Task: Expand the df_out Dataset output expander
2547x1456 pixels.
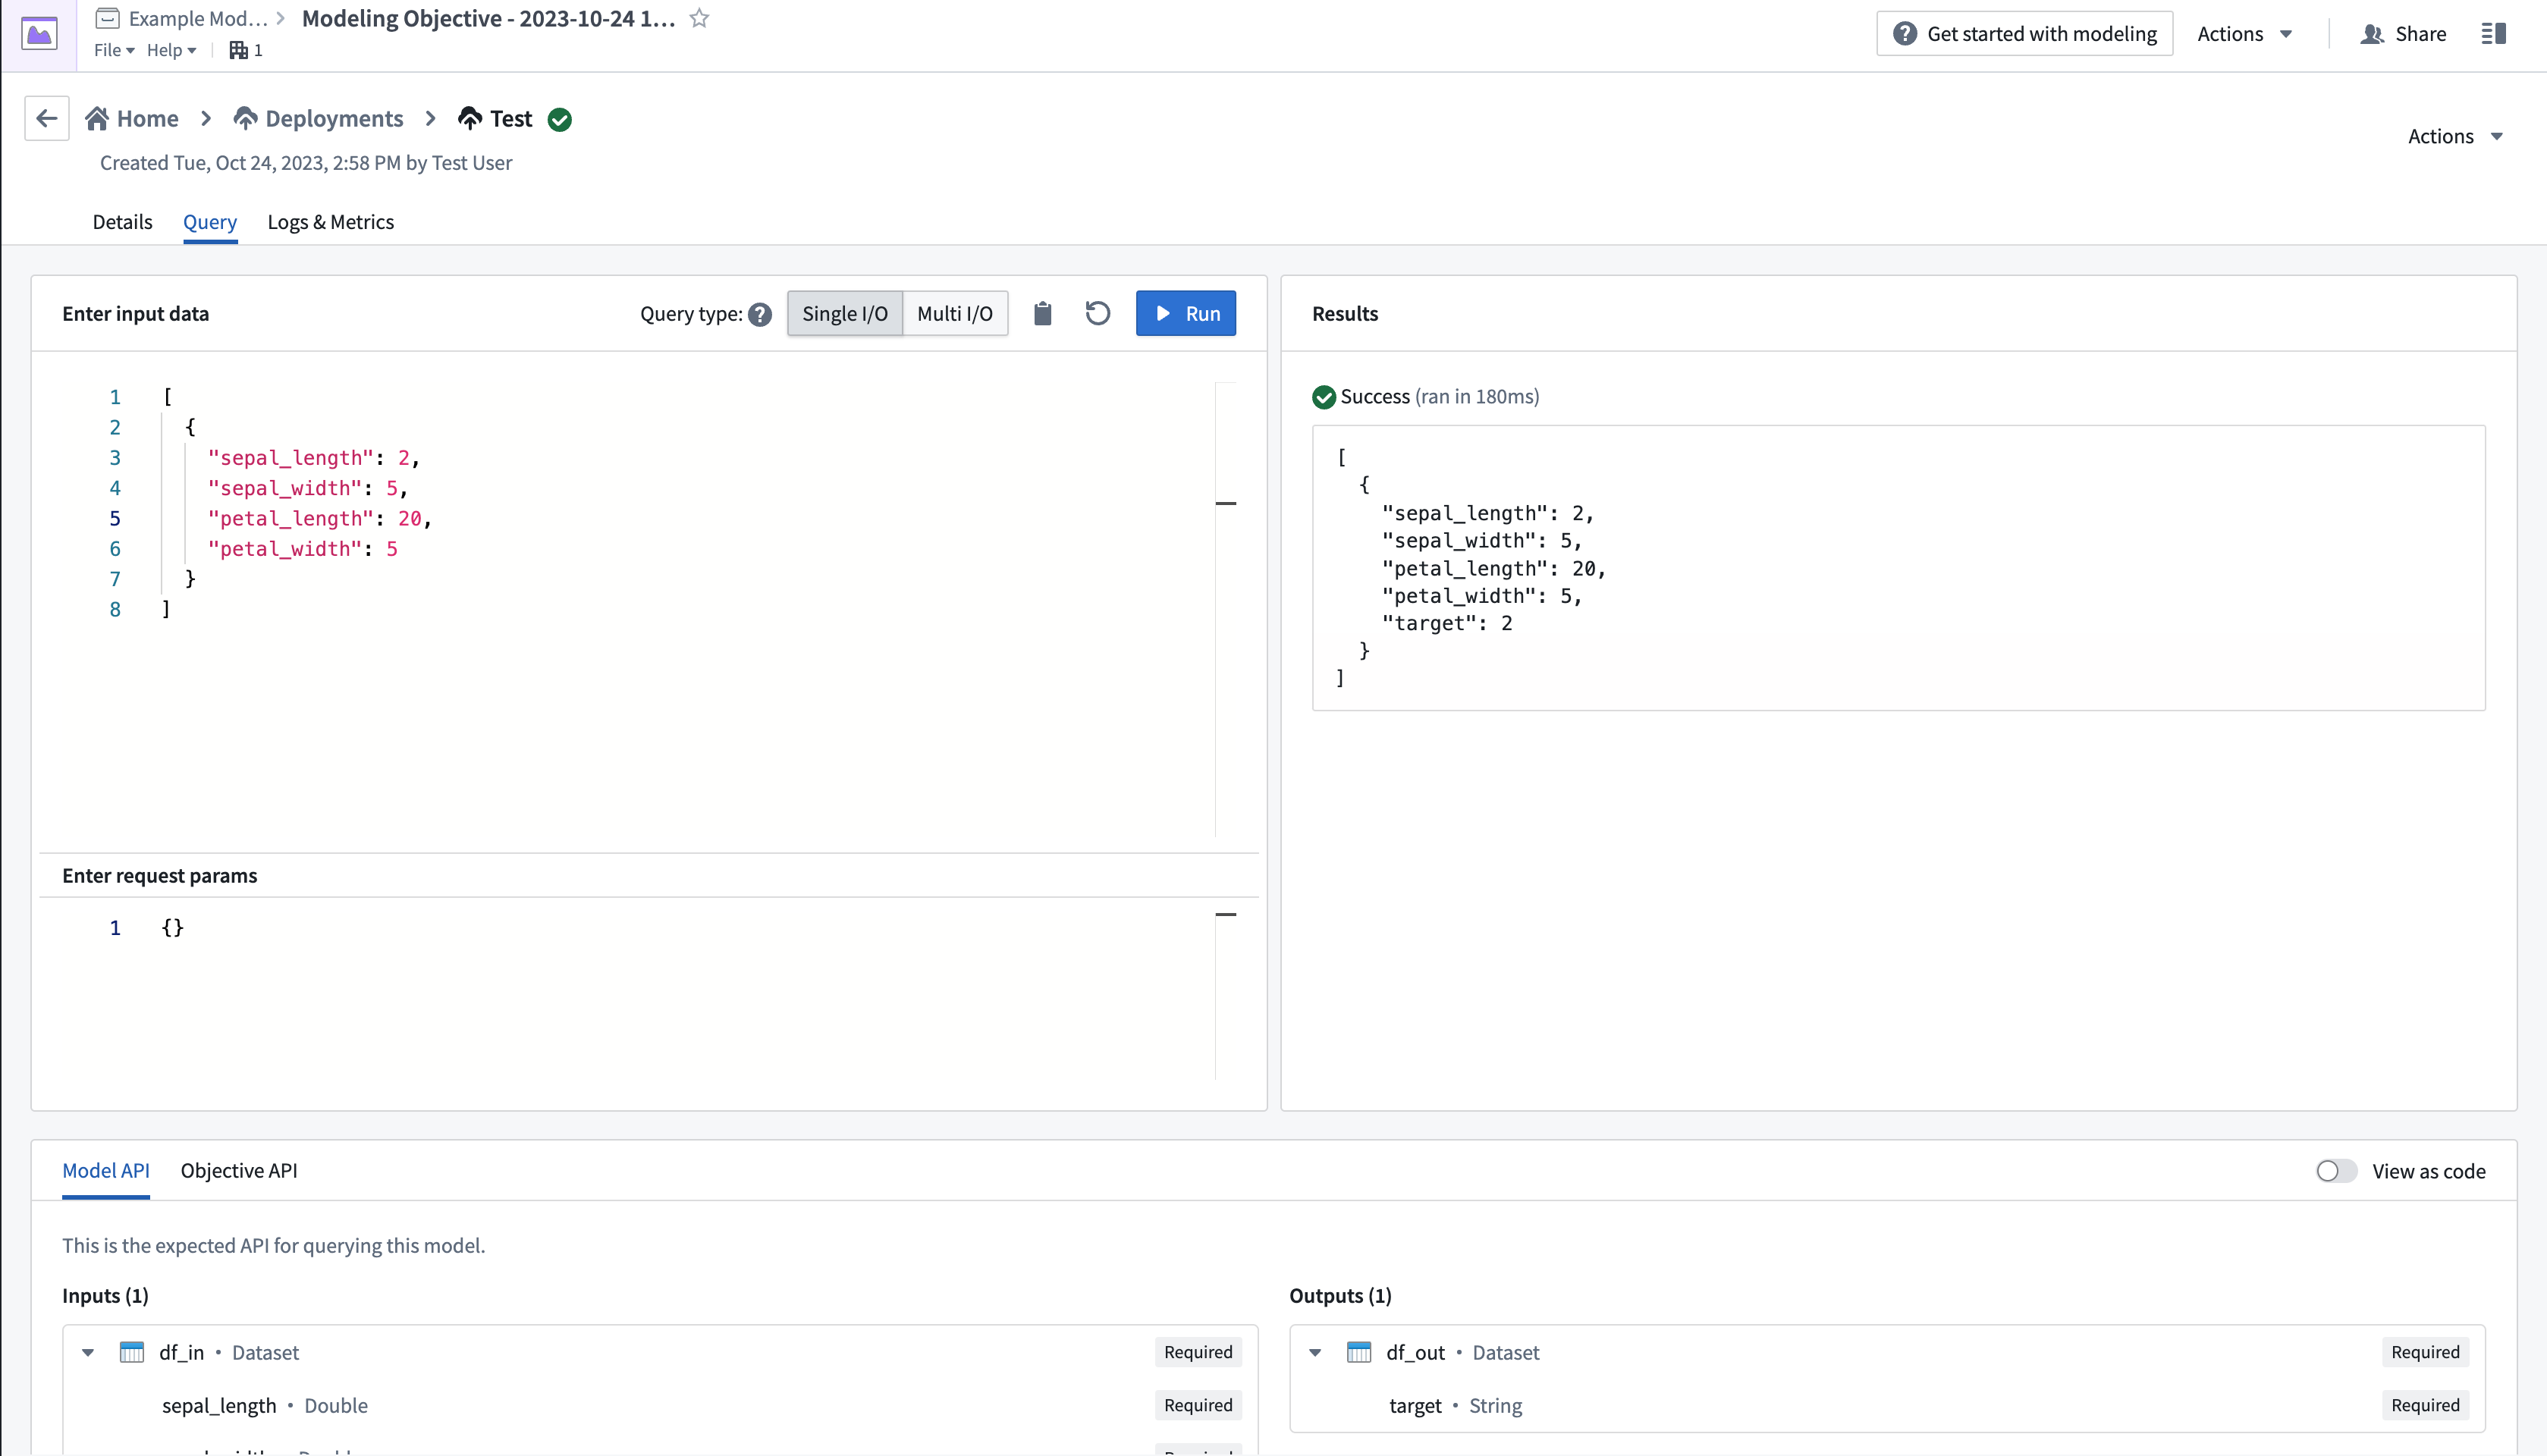Action: pyautogui.click(x=1315, y=1351)
